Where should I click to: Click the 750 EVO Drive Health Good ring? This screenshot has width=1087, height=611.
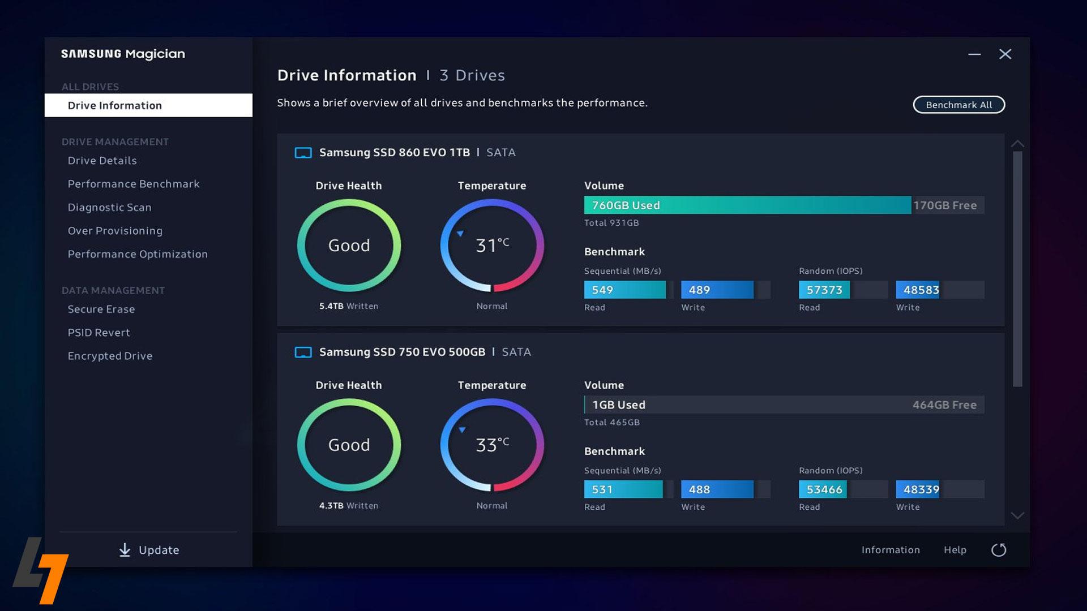tap(349, 445)
